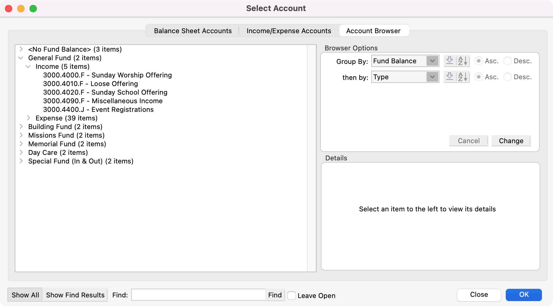Enable the Leave Open checkbox
The height and width of the screenshot is (306, 553).
pos(292,296)
